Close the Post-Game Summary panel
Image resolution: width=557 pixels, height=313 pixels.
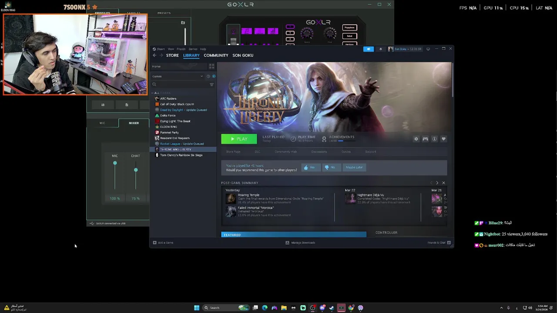(x=443, y=183)
